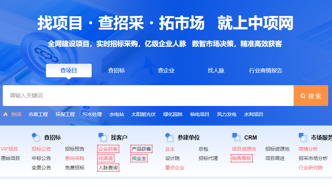Open the 原始项目 link
Viewport: 332px width, 187px height.
[x=10, y=158]
